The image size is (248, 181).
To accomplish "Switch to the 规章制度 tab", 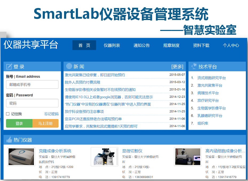I will (171, 45).
